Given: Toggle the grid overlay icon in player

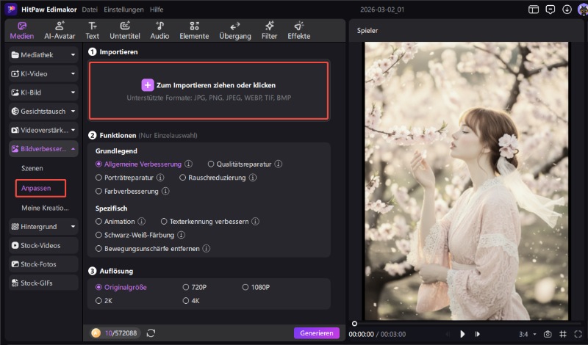Looking at the screenshot, I should point(562,334).
